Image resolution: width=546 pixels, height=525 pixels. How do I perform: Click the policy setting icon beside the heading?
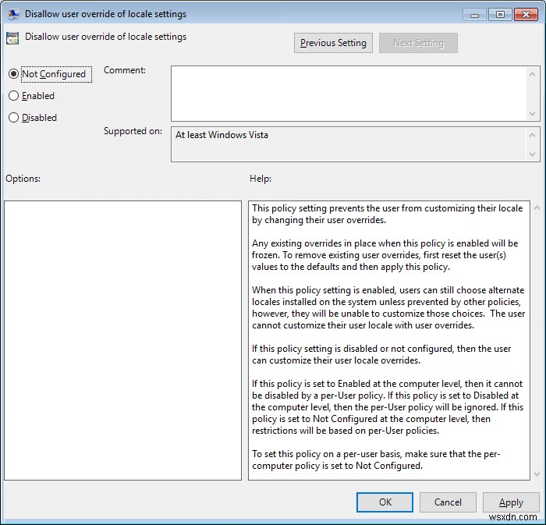12,38
